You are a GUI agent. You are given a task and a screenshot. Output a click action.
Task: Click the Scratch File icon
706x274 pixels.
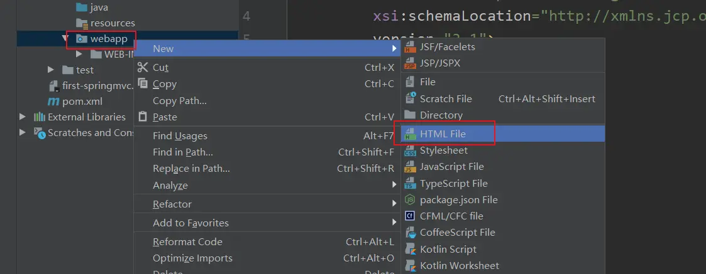[x=411, y=98]
